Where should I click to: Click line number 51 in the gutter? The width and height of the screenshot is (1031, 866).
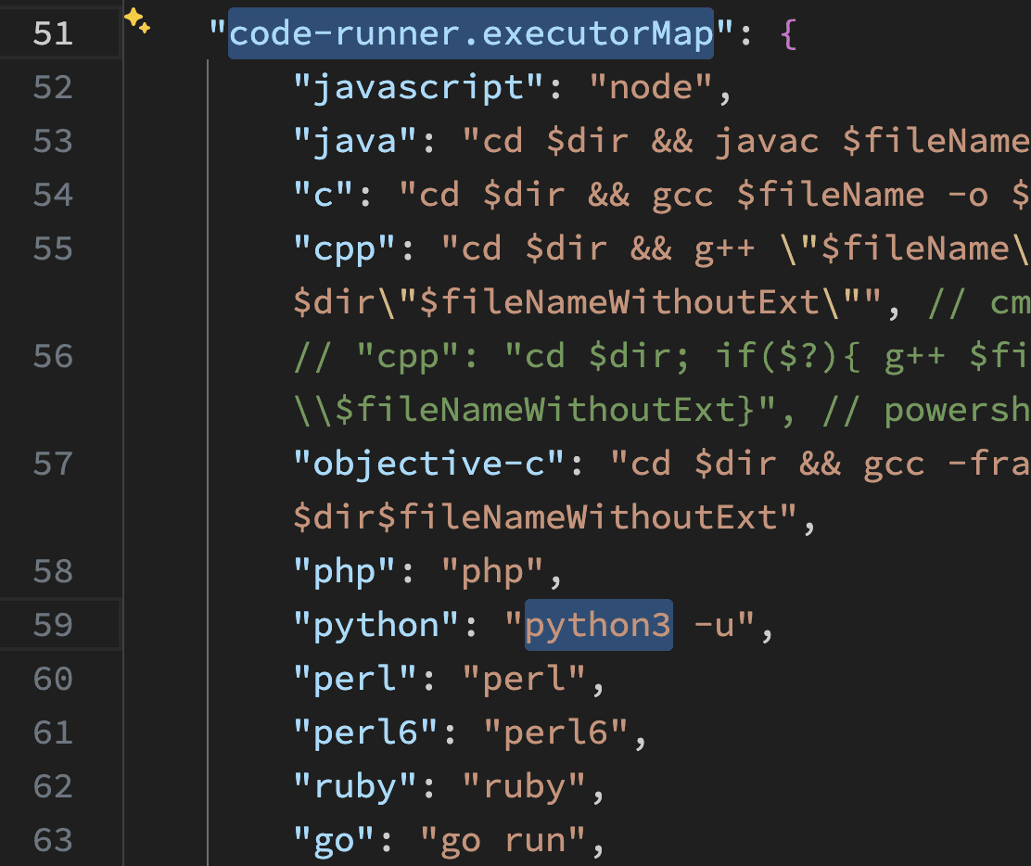point(53,34)
